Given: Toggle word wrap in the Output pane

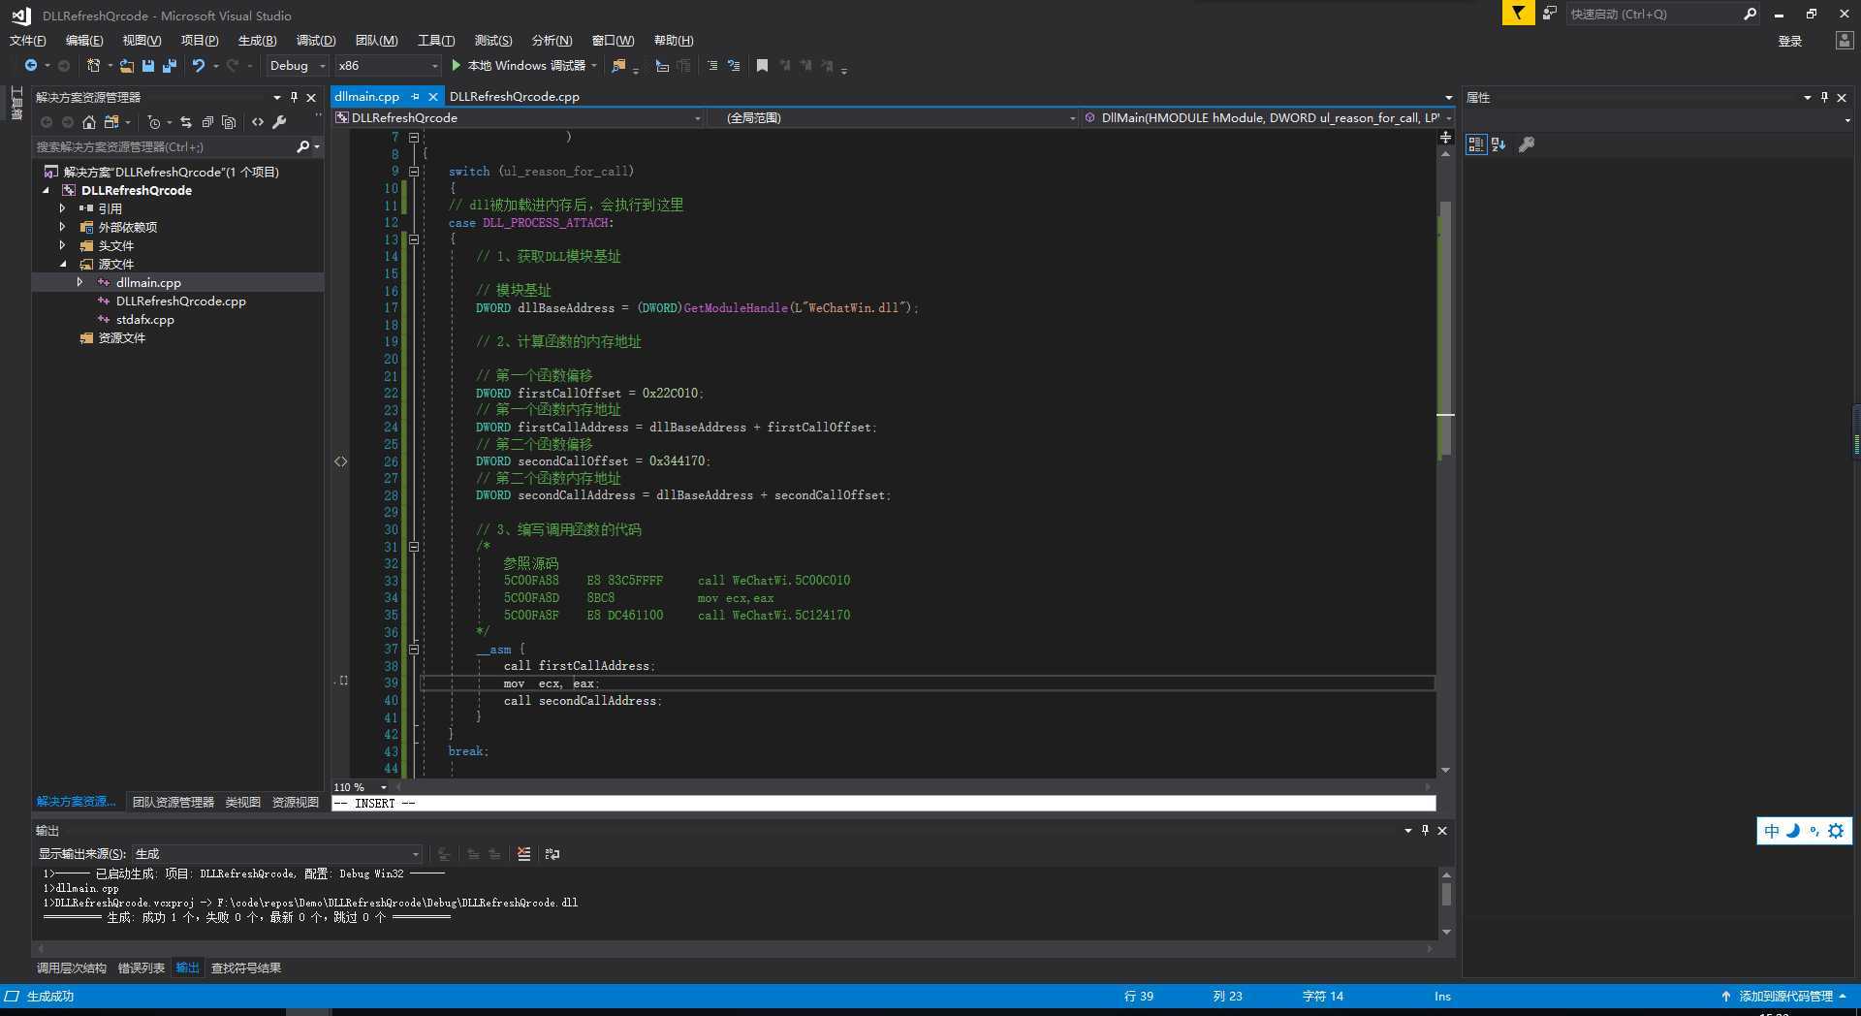Looking at the screenshot, I should click(x=552, y=854).
